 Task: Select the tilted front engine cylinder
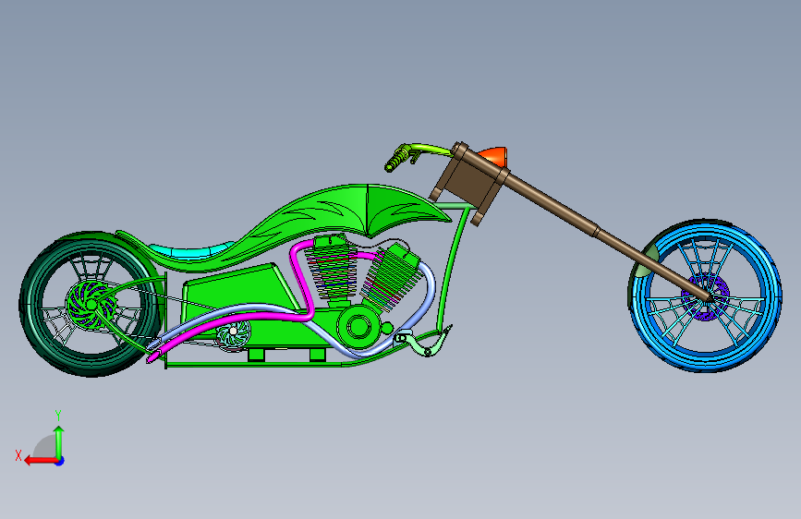(x=393, y=278)
